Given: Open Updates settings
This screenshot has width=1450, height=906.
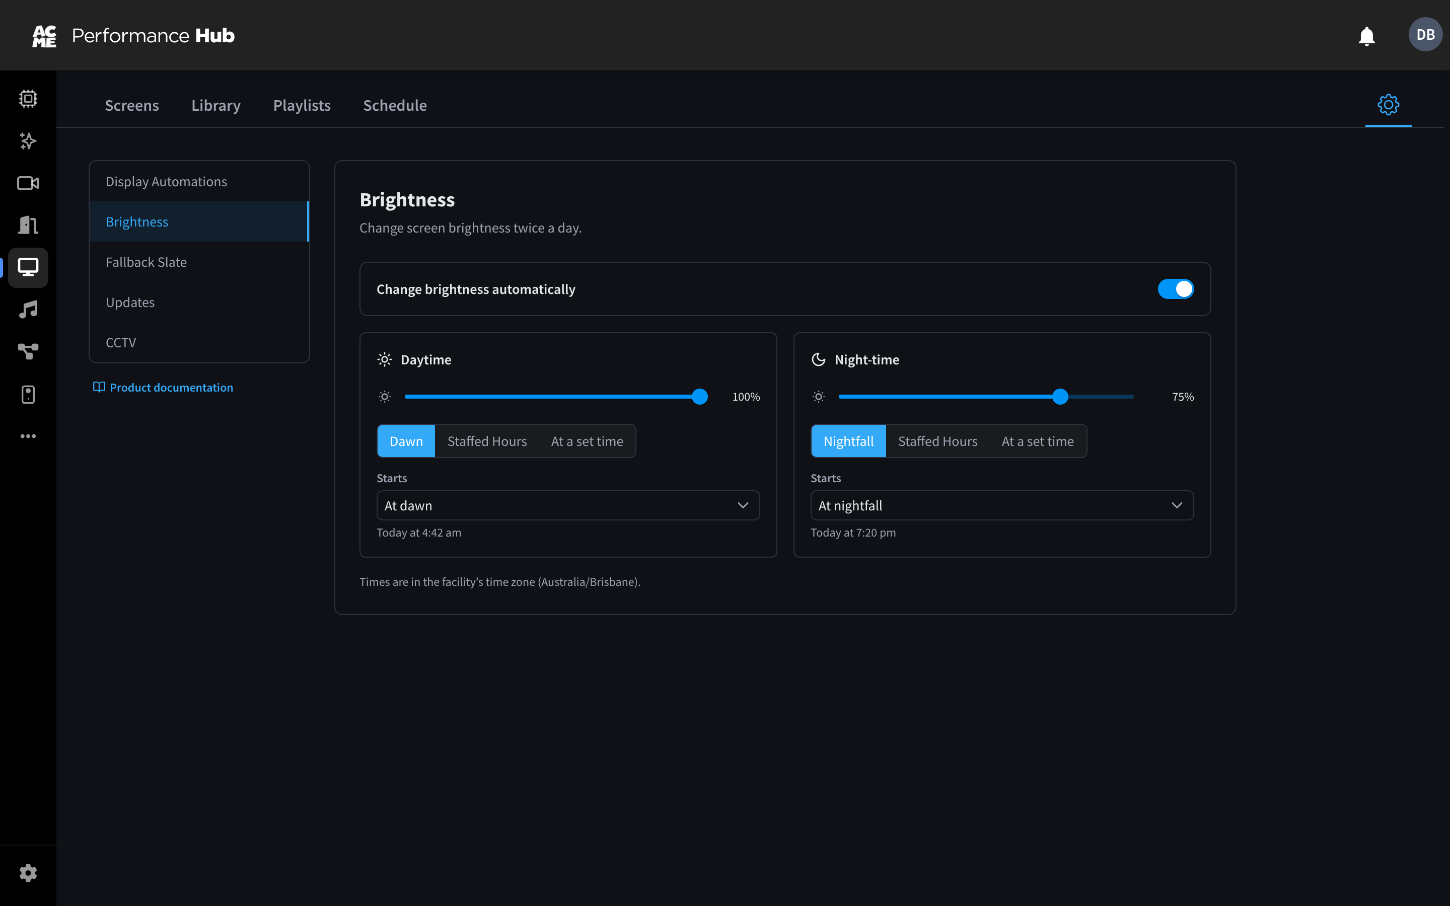Looking at the screenshot, I should (199, 302).
